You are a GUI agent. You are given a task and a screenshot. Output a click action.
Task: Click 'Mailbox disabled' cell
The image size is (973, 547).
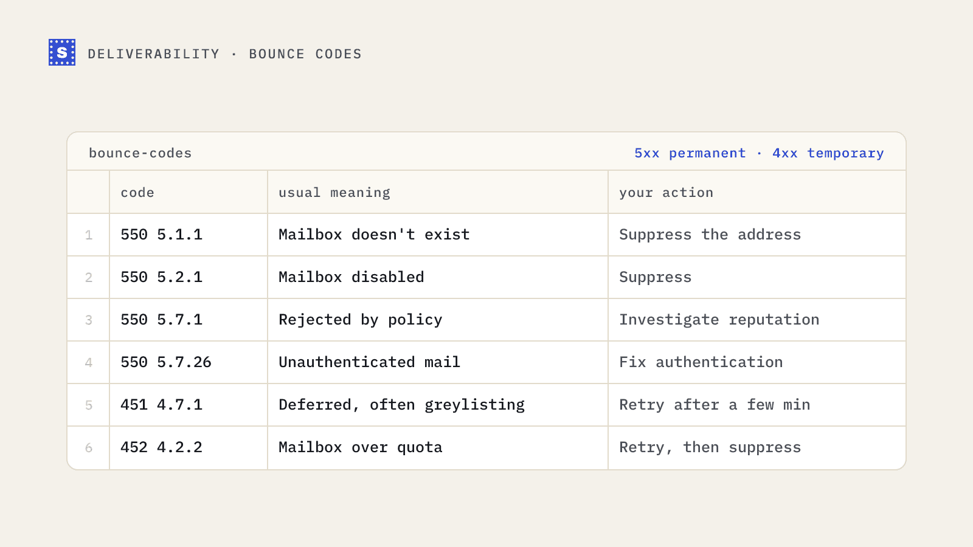[x=438, y=277]
